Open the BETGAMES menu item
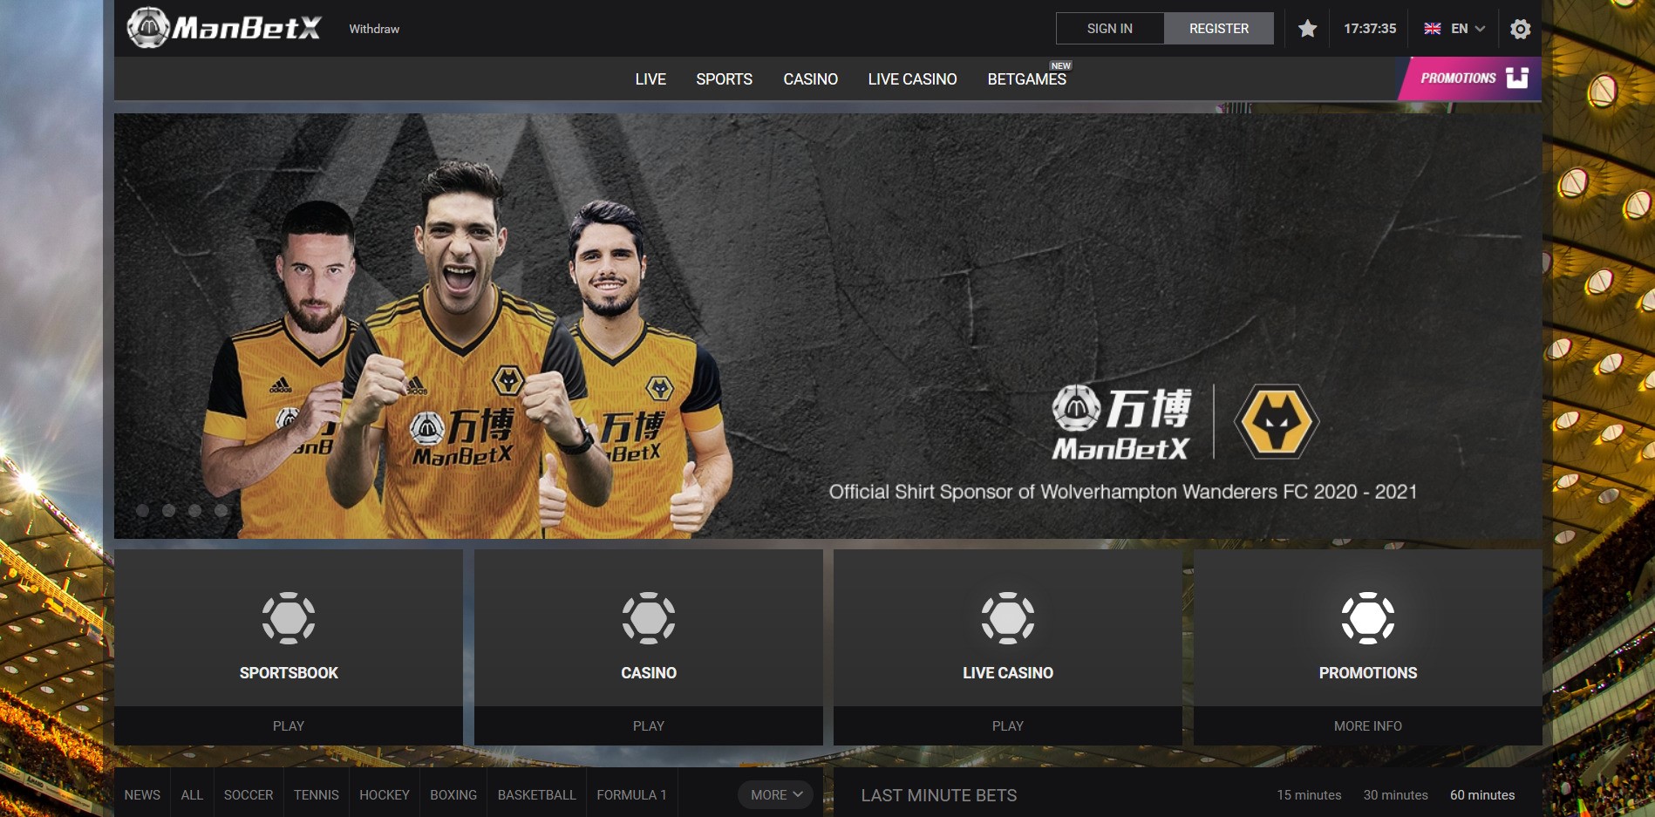The width and height of the screenshot is (1655, 817). (1026, 79)
